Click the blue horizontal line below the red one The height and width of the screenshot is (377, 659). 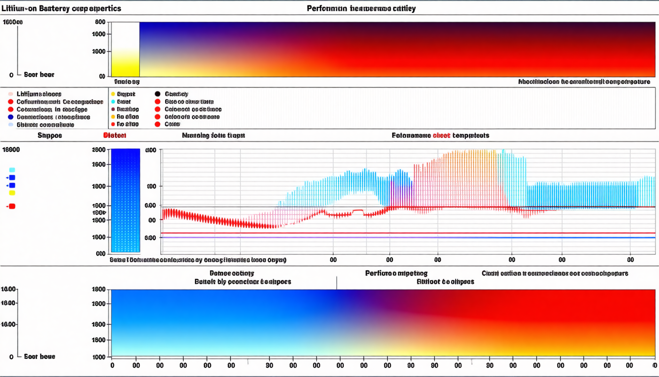click(x=392, y=238)
